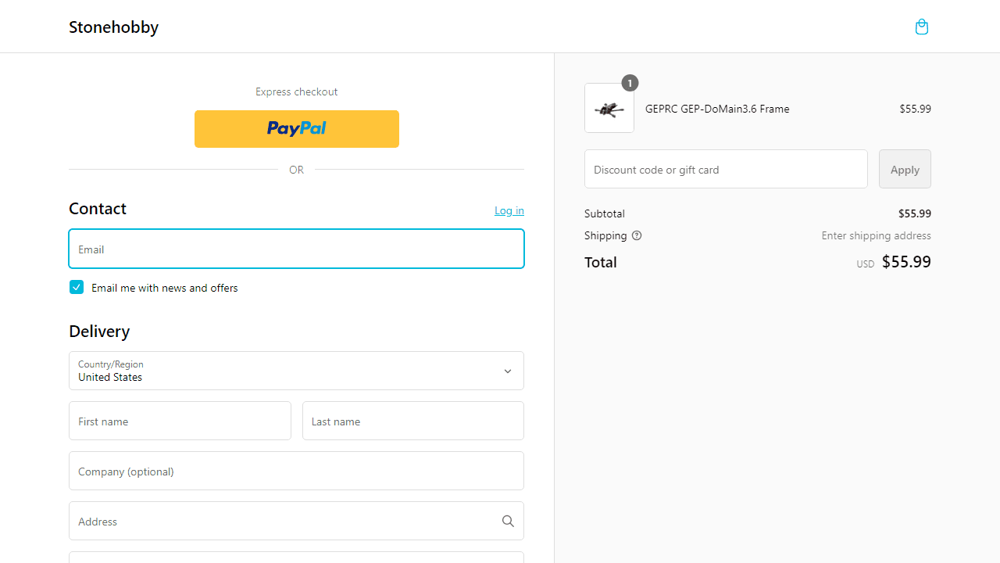Expand the Country/Region dropdown

click(296, 371)
